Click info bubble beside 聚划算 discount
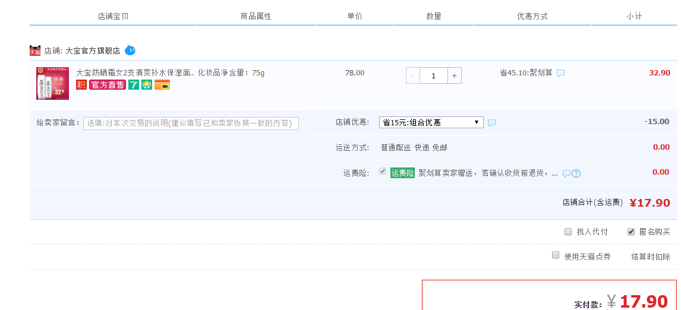 [x=561, y=74]
